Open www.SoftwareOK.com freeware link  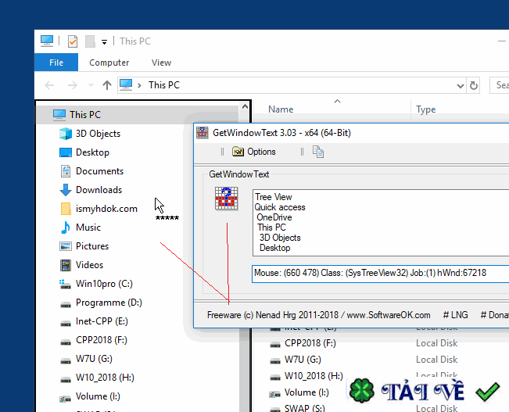coord(389,315)
